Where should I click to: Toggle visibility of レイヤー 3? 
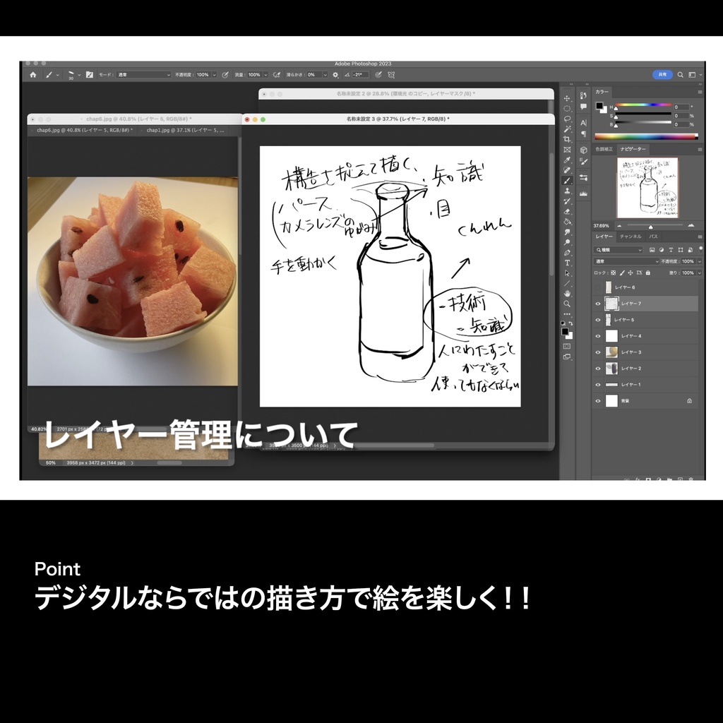pos(597,352)
